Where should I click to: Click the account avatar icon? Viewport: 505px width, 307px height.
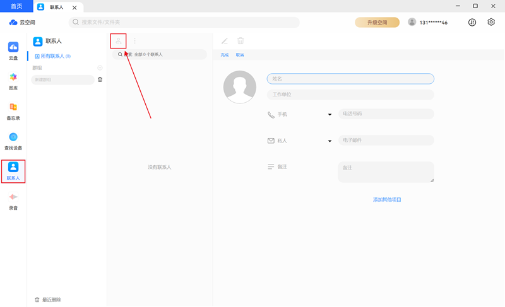[412, 22]
